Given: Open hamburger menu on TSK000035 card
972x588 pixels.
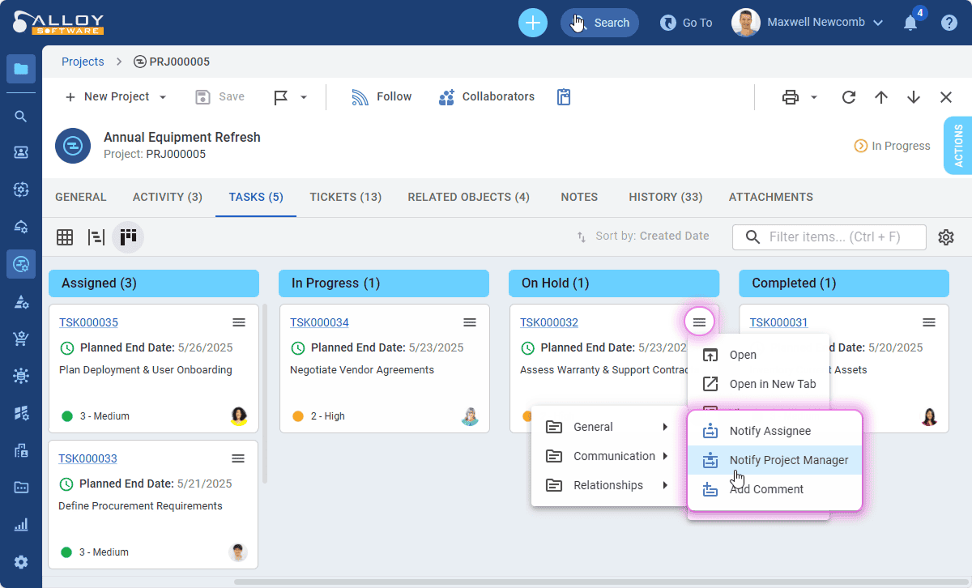Looking at the screenshot, I should [239, 322].
